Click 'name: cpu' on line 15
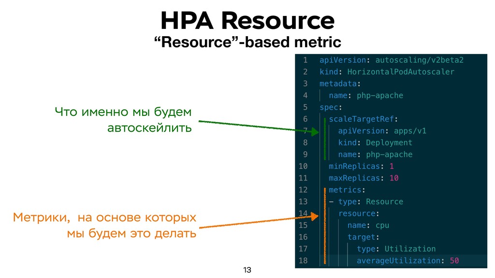495x278 pixels. (368, 225)
